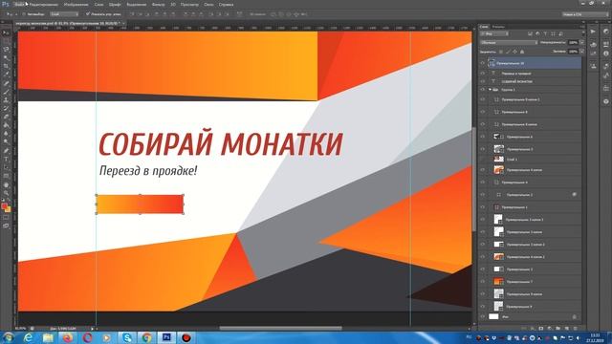This screenshot has height=344, width=612.
Task: Hide the Собирай монатки text layer
Action: point(482,81)
